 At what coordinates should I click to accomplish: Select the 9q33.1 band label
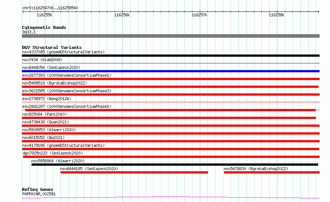click(29, 32)
